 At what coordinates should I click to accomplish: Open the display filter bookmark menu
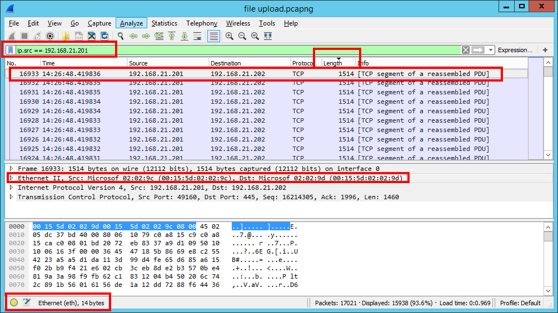[x=11, y=50]
